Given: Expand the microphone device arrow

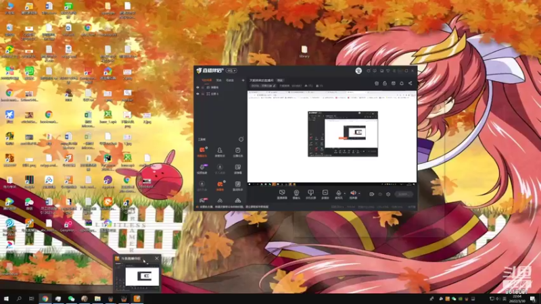Looking at the screenshot, I should click(345, 193).
